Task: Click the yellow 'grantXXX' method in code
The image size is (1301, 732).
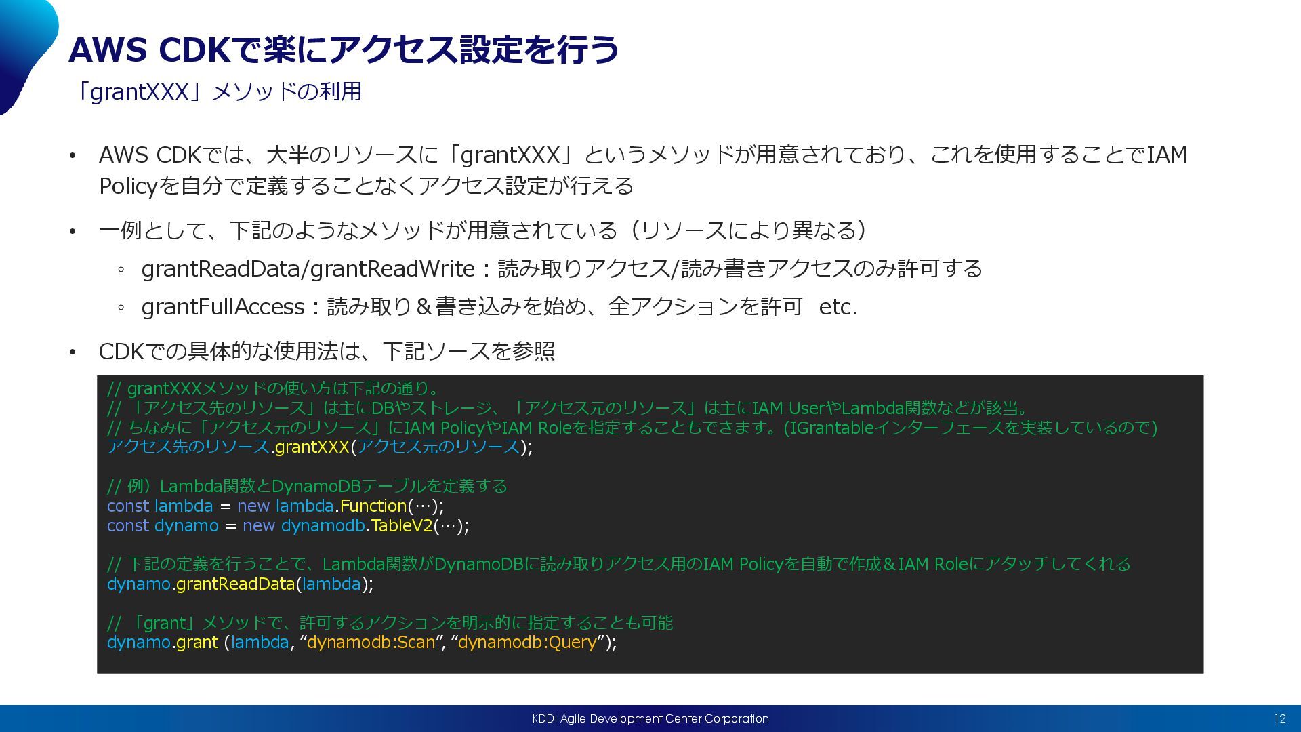Action: pyautogui.click(x=312, y=447)
